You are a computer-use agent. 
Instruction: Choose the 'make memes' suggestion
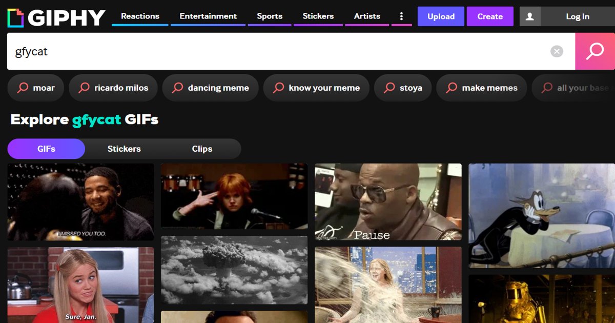tap(482, 88)
